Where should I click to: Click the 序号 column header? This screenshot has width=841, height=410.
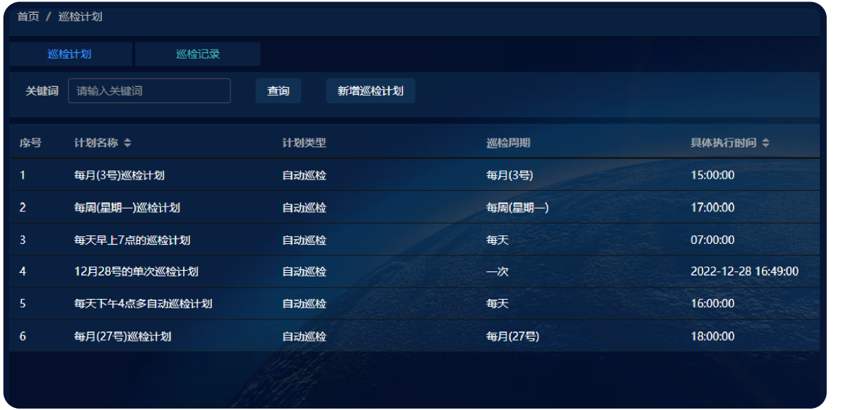pos(30,143)
